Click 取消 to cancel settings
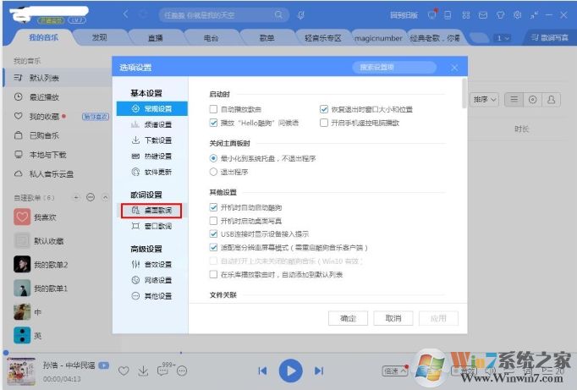 click(x=393, y=318)
